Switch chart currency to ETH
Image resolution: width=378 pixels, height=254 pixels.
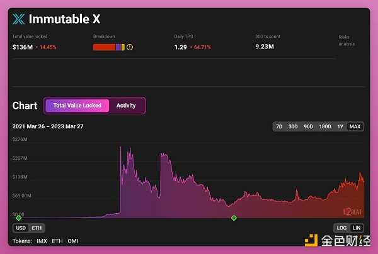37,228
